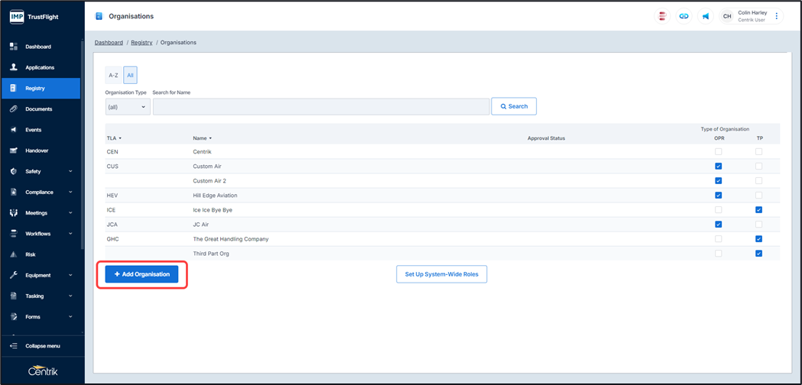Click the announcement megaphone icon in header

coord(705,16)
